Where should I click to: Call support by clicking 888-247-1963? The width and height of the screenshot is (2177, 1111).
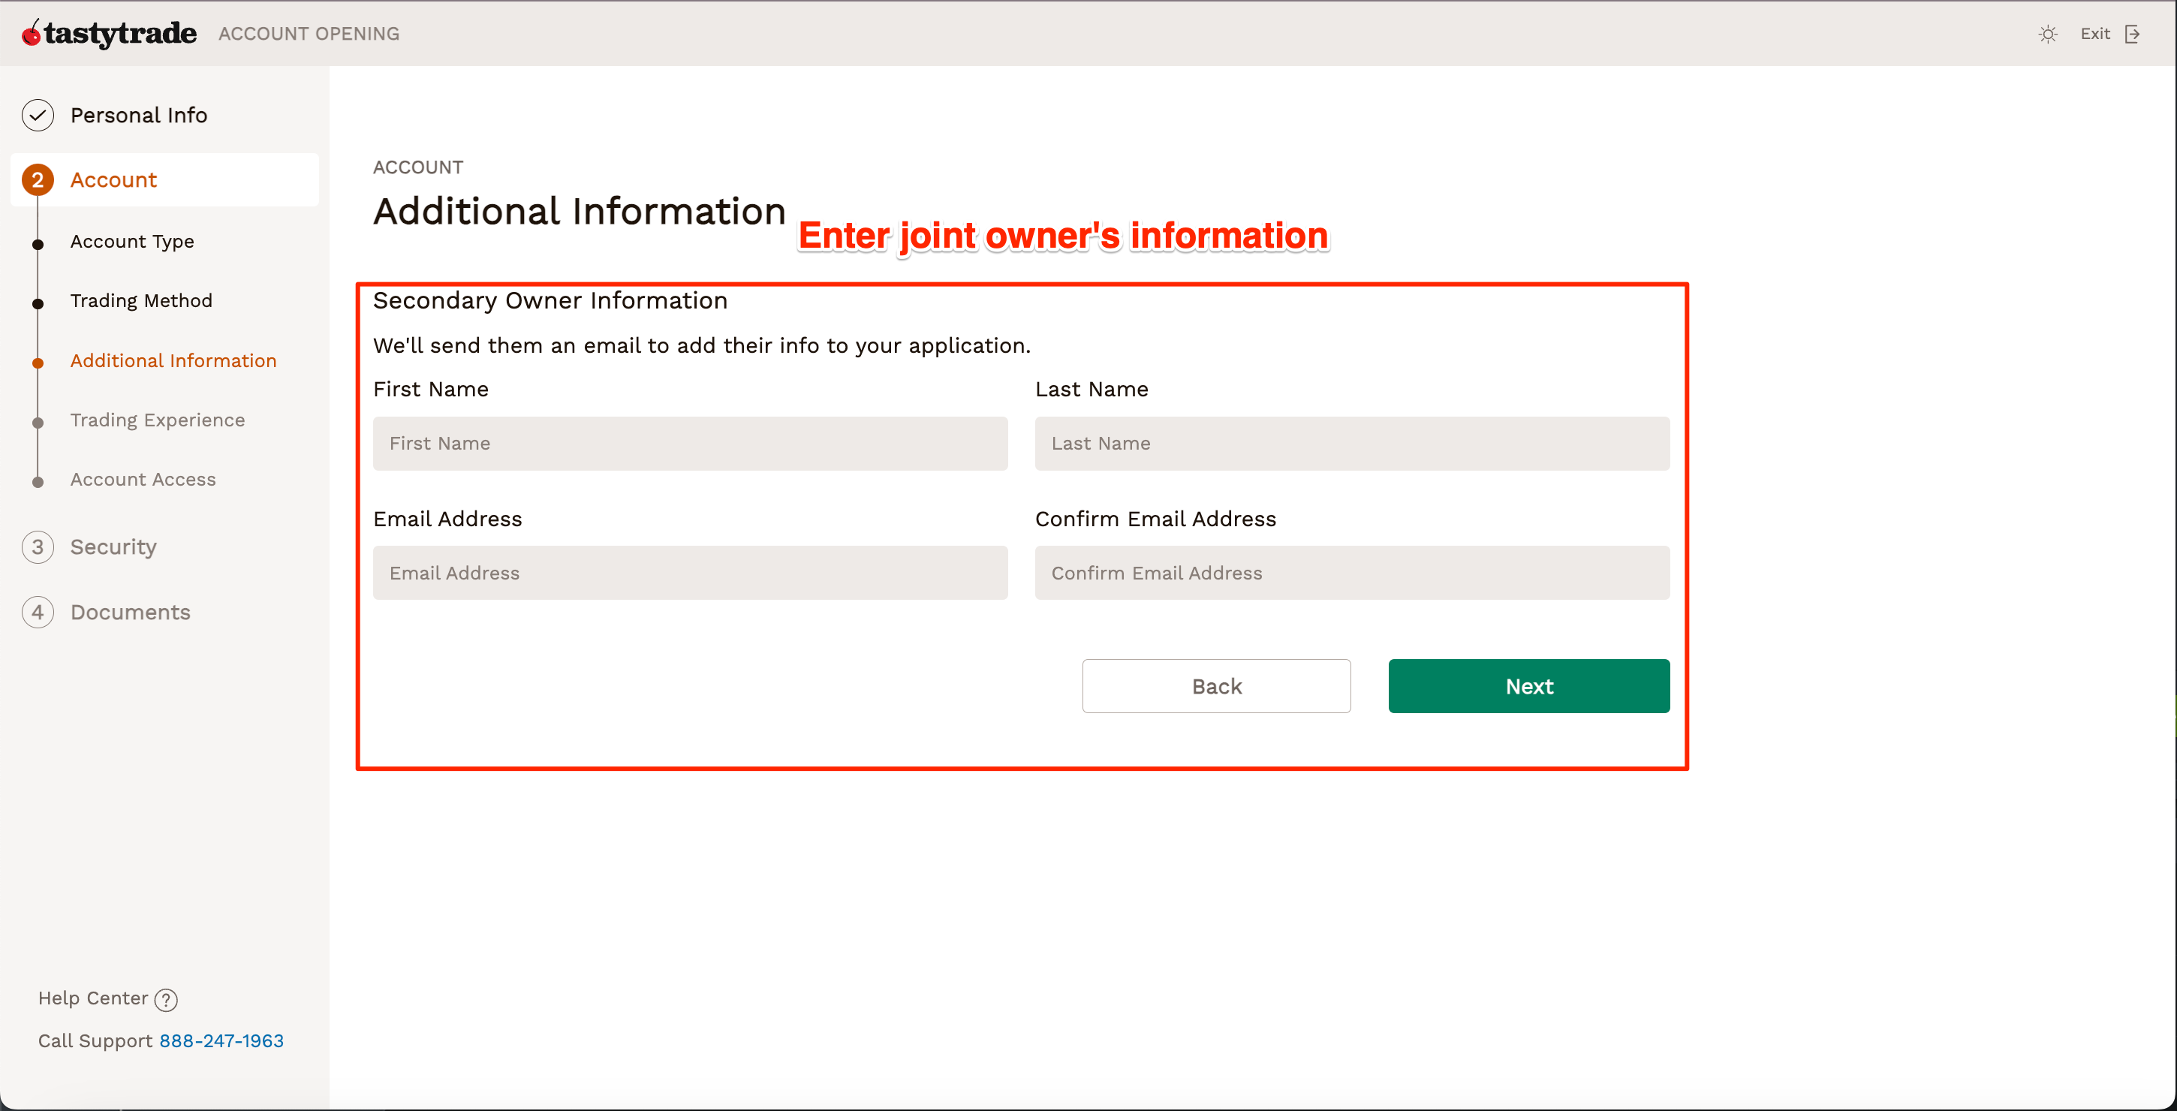click(x=221, y=1040)
